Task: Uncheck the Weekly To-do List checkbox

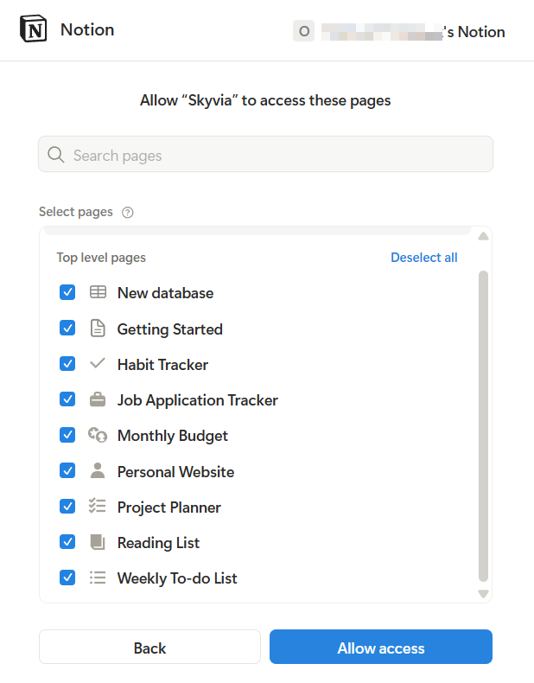Action: point(67,578)
